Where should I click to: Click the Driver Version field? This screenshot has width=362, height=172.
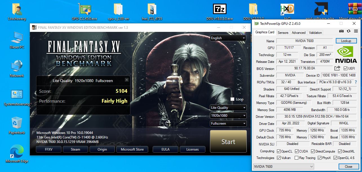click(x=316, y=116)
